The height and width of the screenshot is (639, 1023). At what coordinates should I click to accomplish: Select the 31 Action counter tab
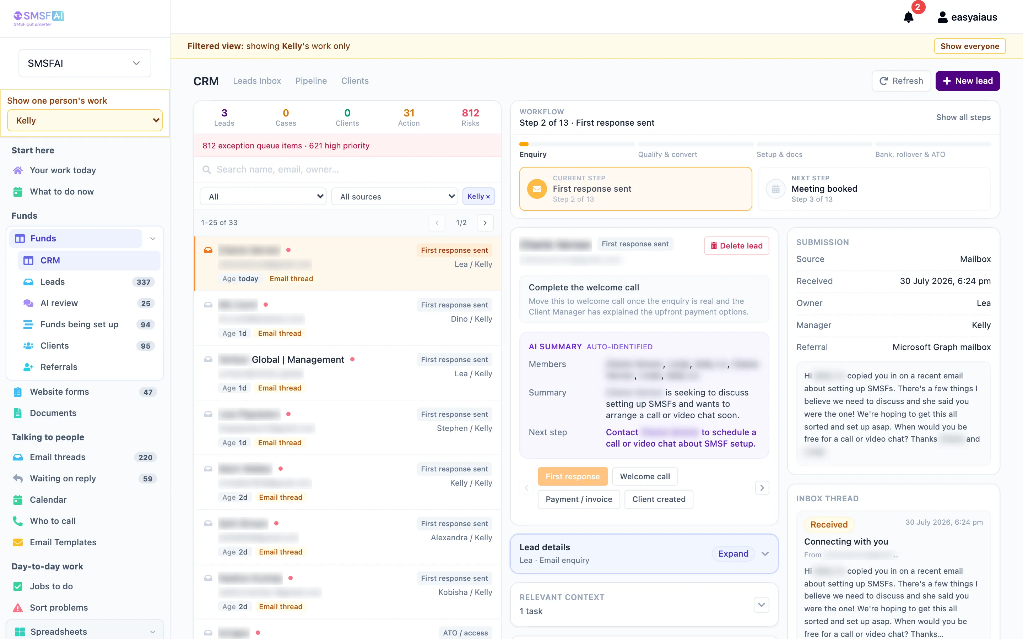point(409,117)
